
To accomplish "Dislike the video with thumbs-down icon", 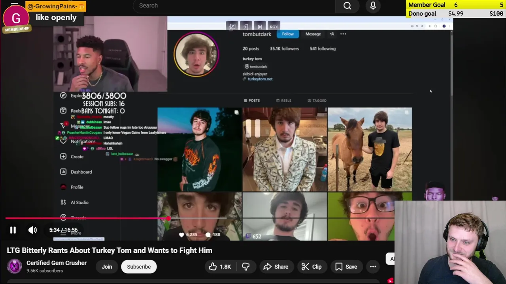I will click(x=245, y=267).
